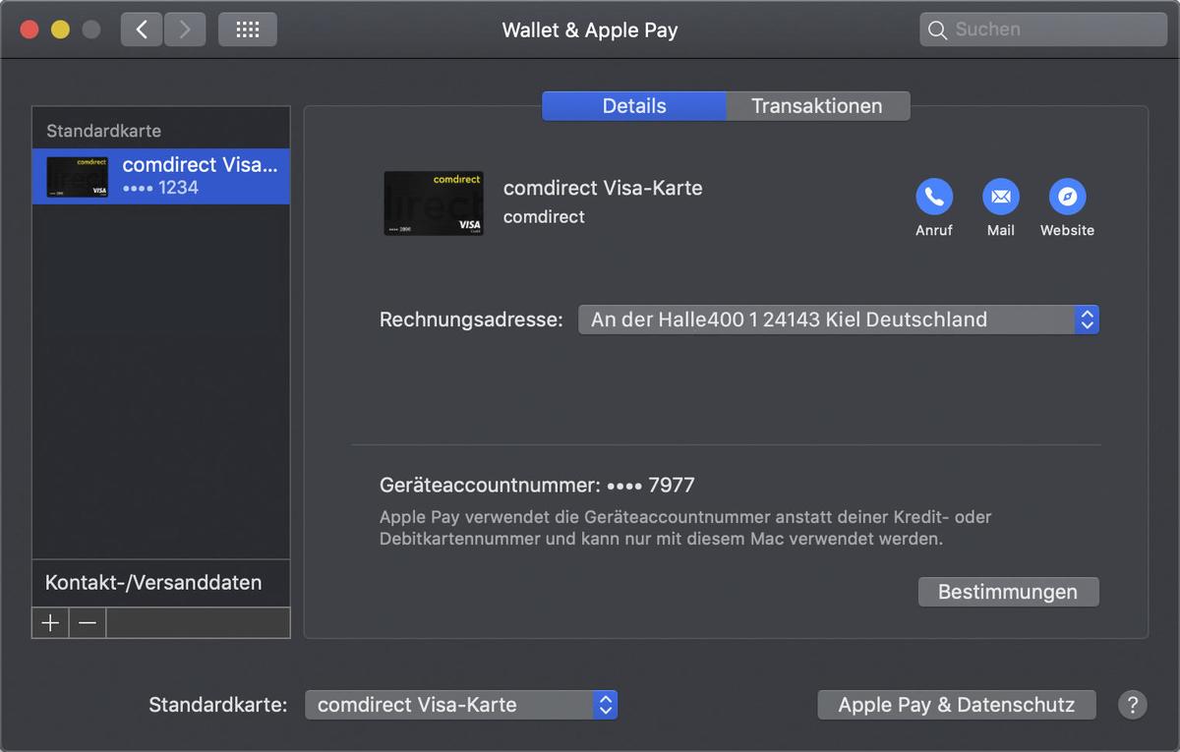The height and width of the screenshot is (752, 1180).
Task: Open the Standardkarte dropdown at the bottom
Action: click(x=461, y=705)
